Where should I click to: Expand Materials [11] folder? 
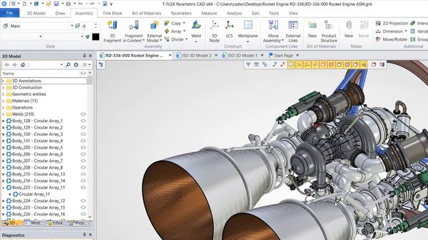coord(3,101)
